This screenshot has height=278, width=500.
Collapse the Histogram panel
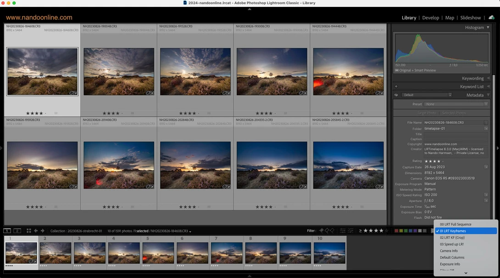[x=488, y=28]
